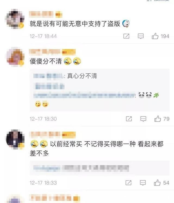Viewport: 174px width, 203px height.
Task: Reply to the 18:44 piracy comment
Action: pos(141,36)
